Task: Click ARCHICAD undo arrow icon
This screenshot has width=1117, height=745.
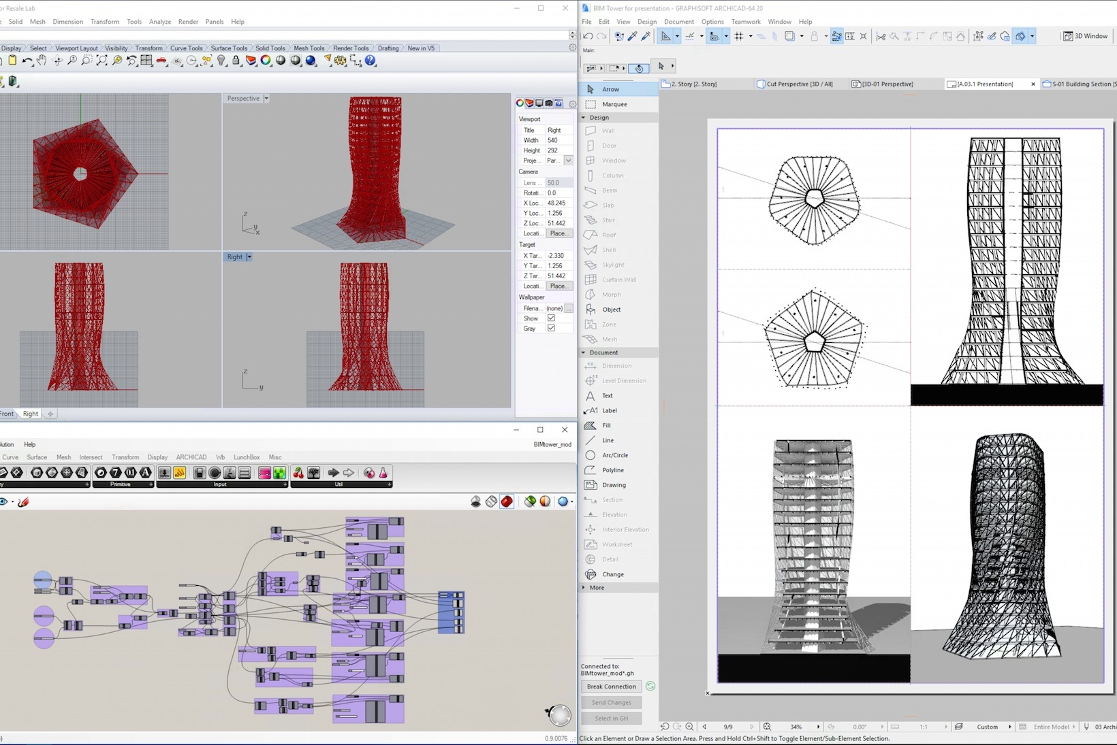Action: pyautogui.click(x=588, y=36)
